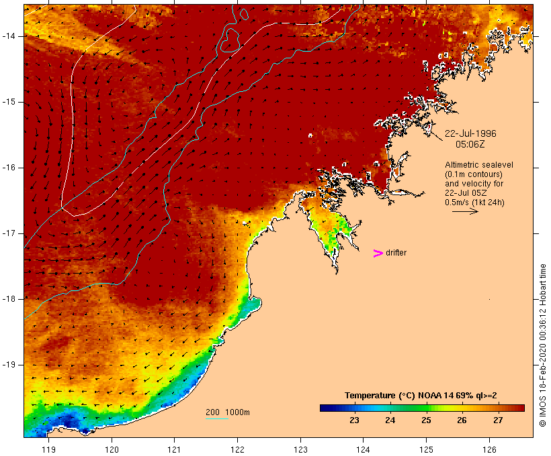Screen dimensions: 551x456
Task: Click the IMOS copyright timestamp text
Action: (542, 345)
